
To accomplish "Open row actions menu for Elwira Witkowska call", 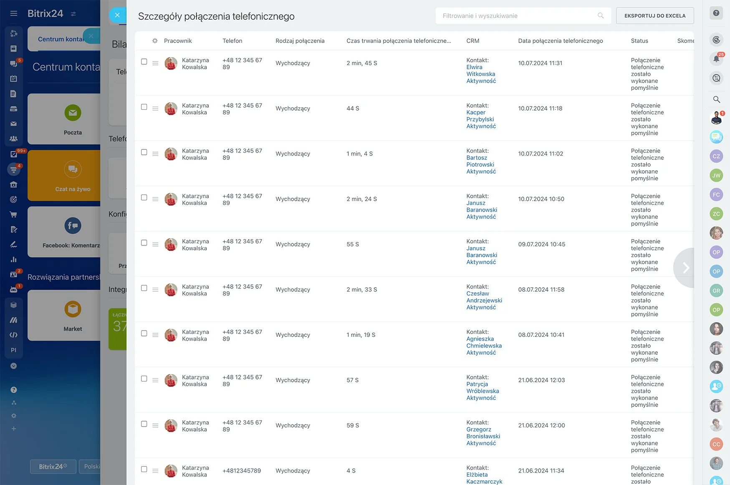I will [x=155, y=63].
